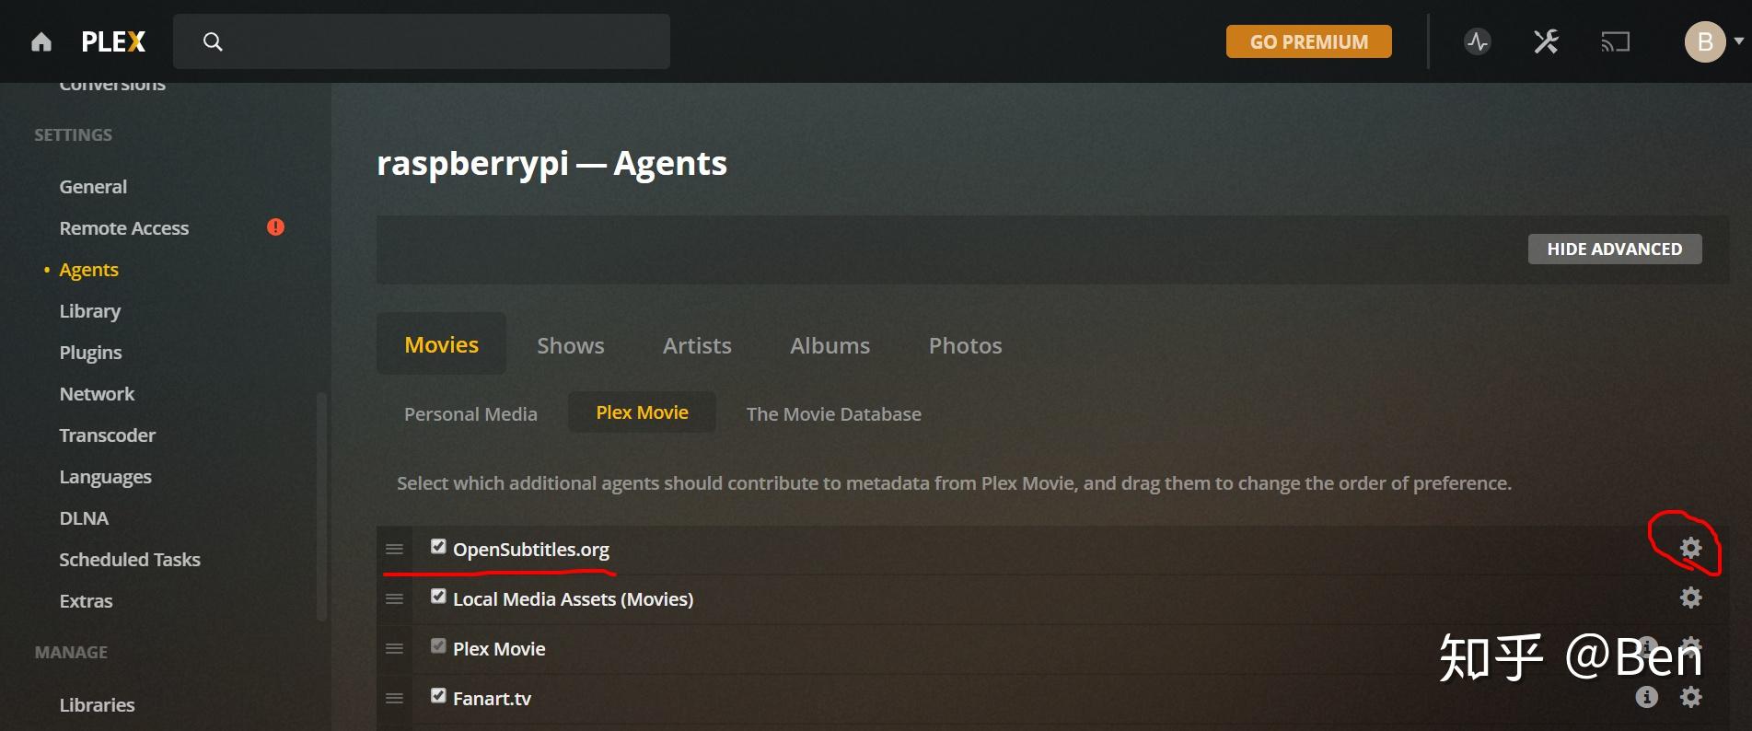Click the cast to device icon
Screen dimensions: 1752x731
1615,42
